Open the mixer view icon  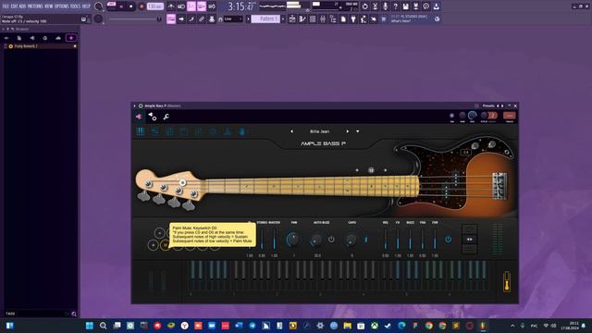[323, 18]
